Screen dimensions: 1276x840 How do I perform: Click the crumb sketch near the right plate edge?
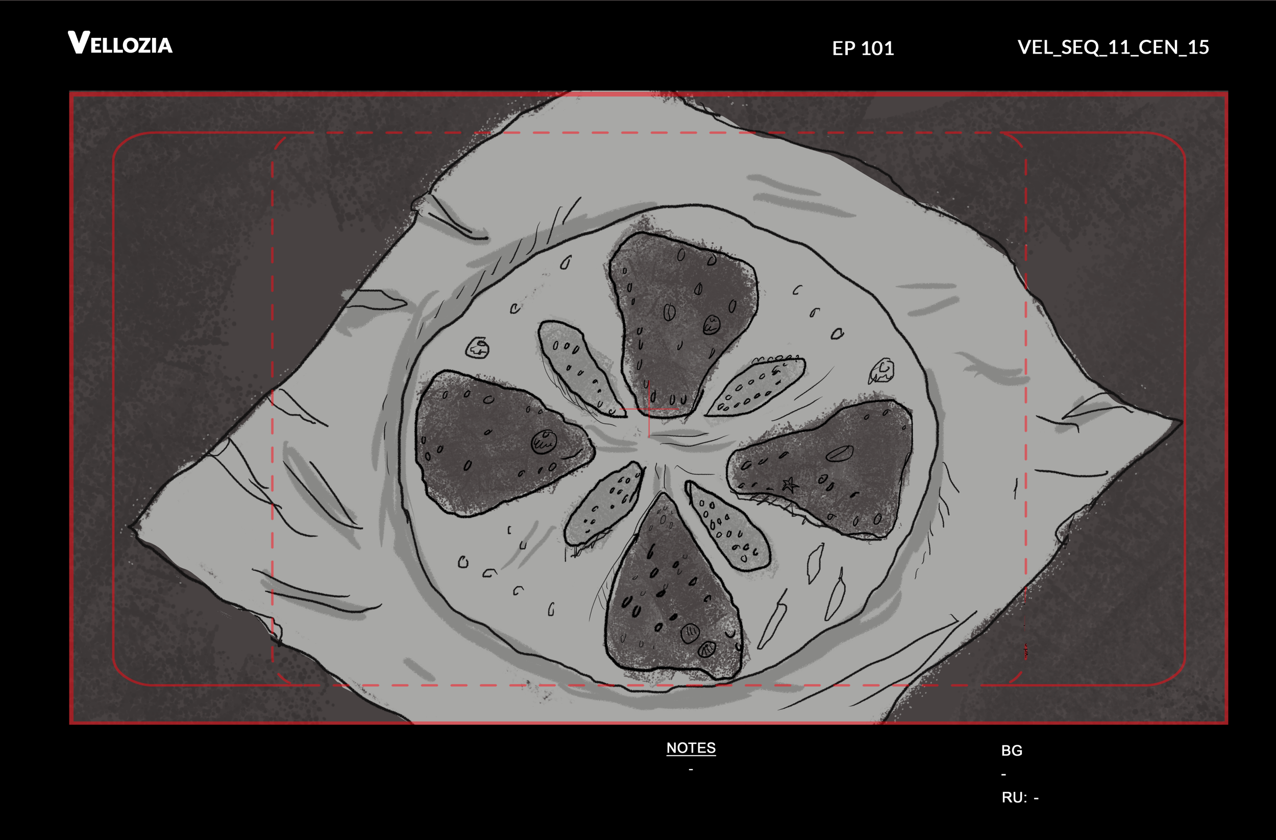(x=882, y=371)
